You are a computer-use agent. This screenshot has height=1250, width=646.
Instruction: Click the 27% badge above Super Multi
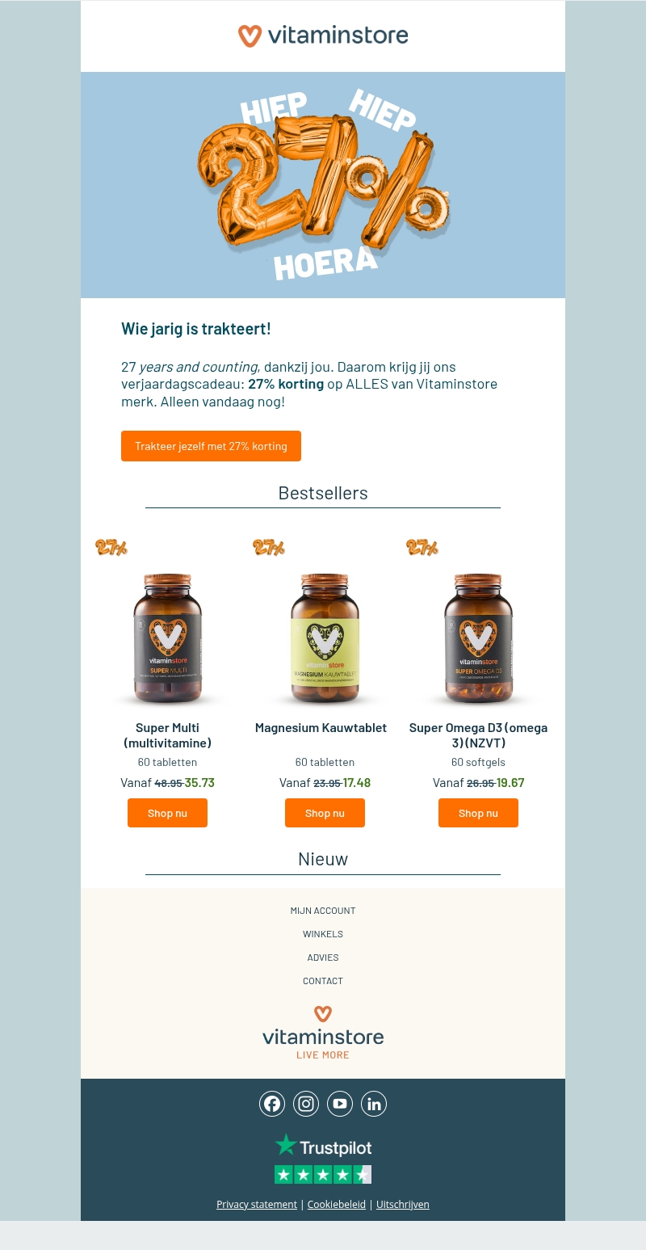[x=111, y=547]
